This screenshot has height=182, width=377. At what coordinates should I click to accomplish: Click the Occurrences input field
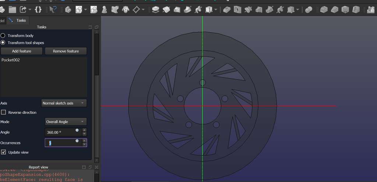click(63, 143)
